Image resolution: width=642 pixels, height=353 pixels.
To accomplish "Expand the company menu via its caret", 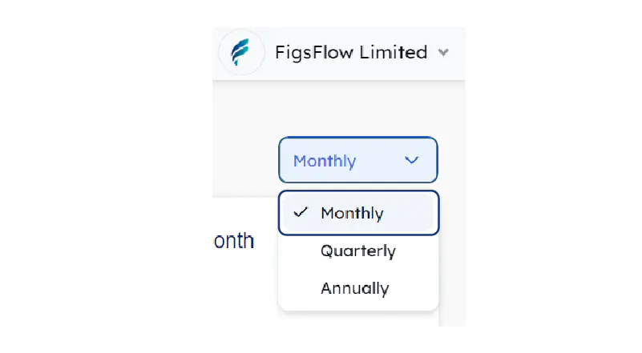I will click(443, 53).
